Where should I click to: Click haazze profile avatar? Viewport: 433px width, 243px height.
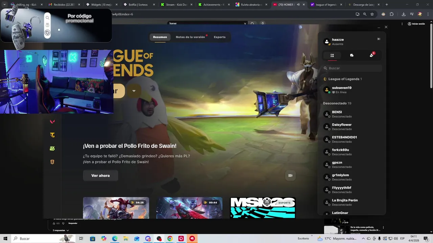(x=327, y=42)
